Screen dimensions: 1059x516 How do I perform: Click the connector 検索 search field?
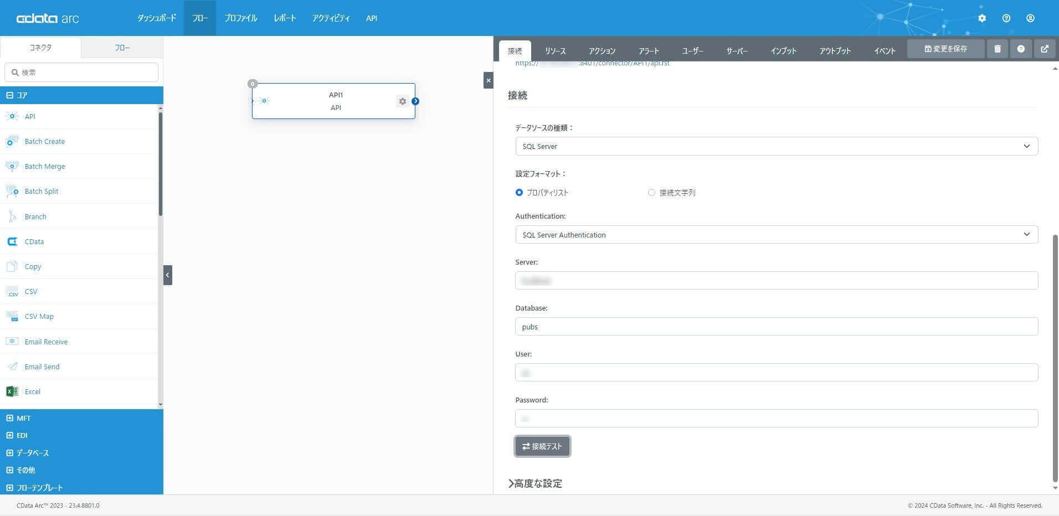coord(81,73)
